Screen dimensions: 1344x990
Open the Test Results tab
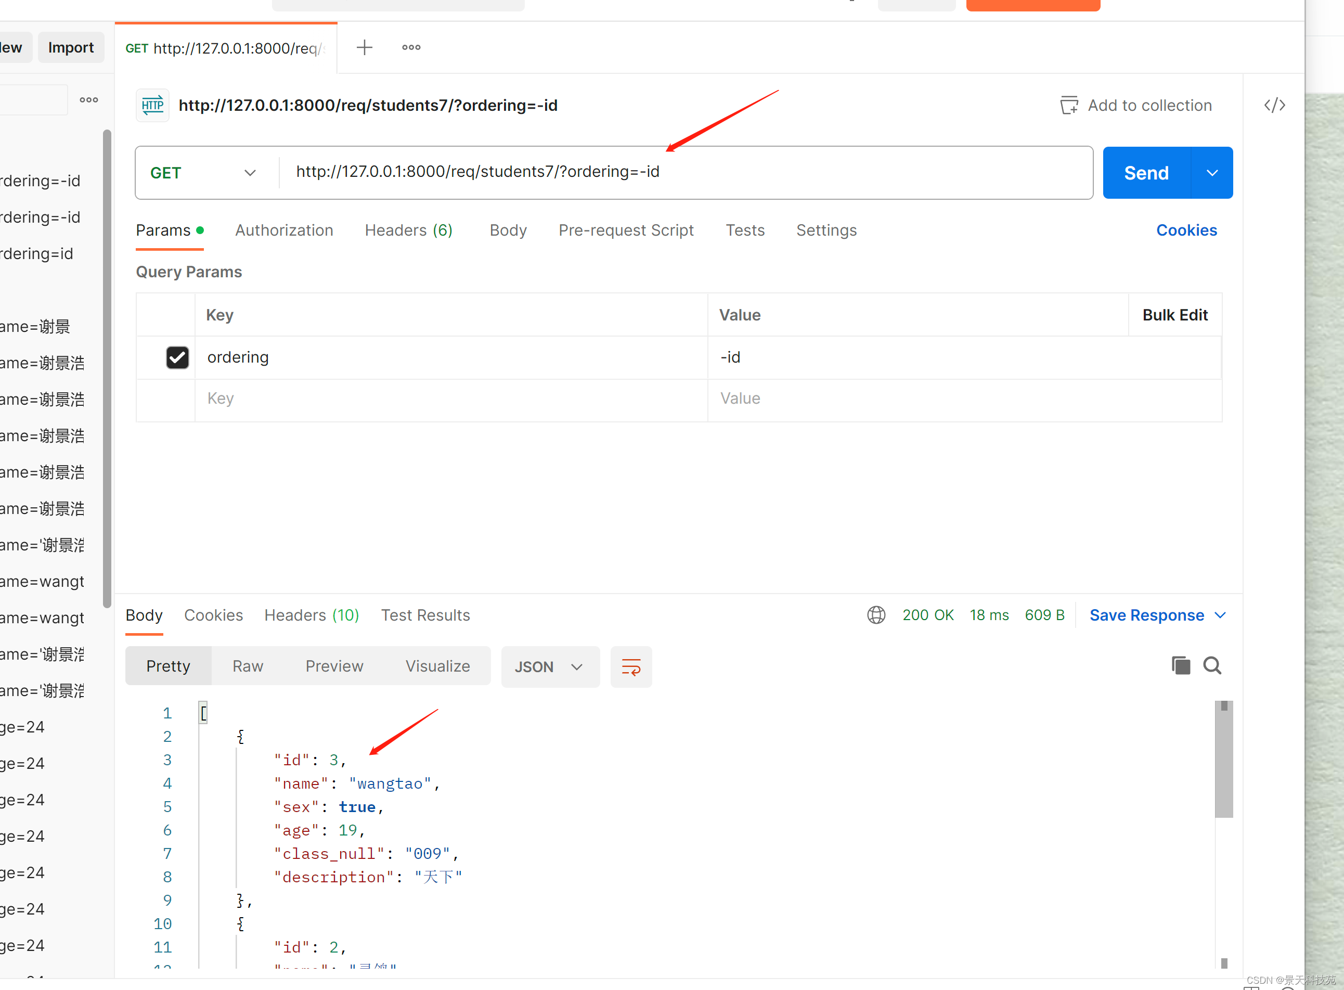click(425, 615)
